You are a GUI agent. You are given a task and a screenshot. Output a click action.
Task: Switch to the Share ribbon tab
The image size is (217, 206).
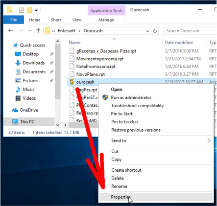[x=56, y=20]
